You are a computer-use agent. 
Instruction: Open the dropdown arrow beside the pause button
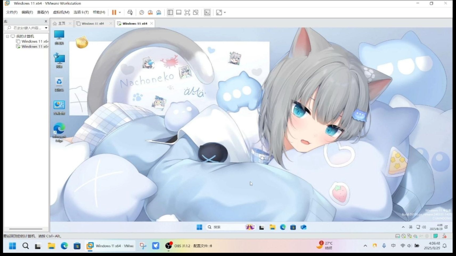tap(120, 12)
